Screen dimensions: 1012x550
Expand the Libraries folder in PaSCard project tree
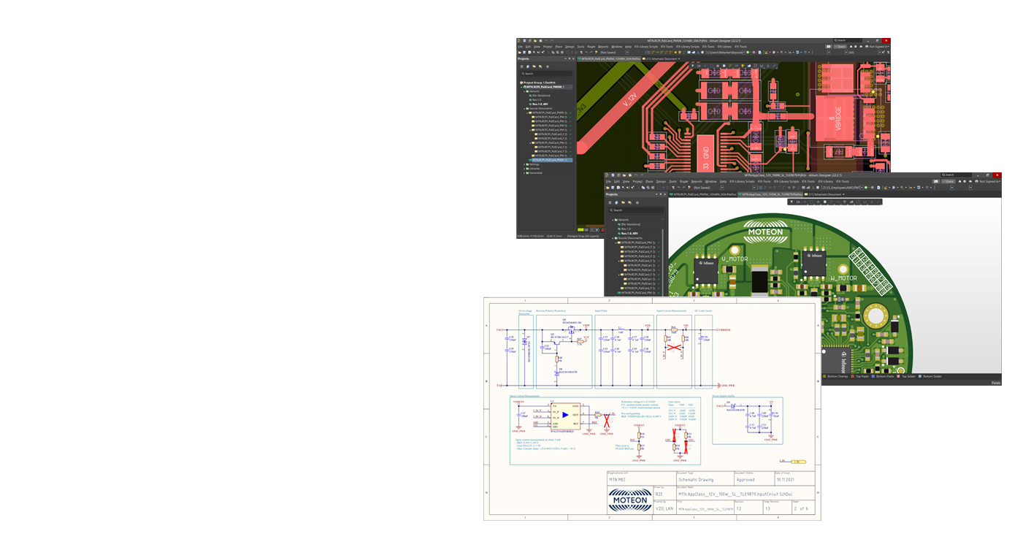pos(524,169)
